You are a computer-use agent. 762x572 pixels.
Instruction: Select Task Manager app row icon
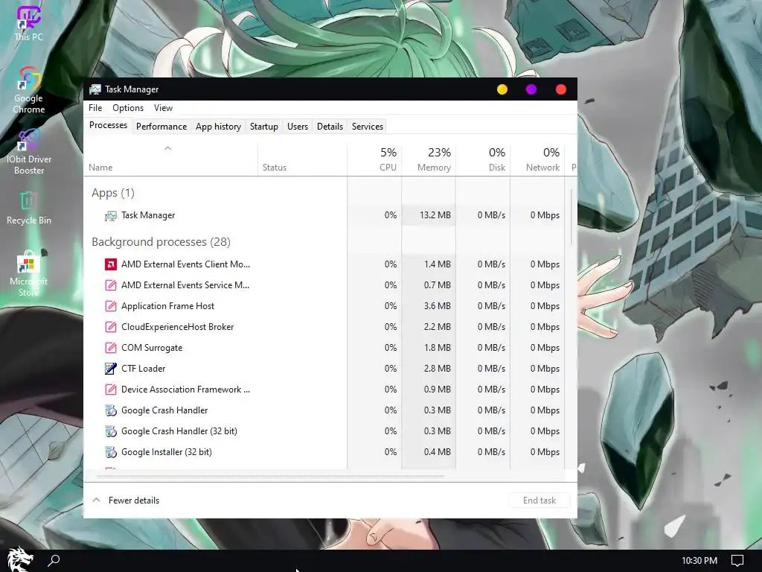point(111,215)
